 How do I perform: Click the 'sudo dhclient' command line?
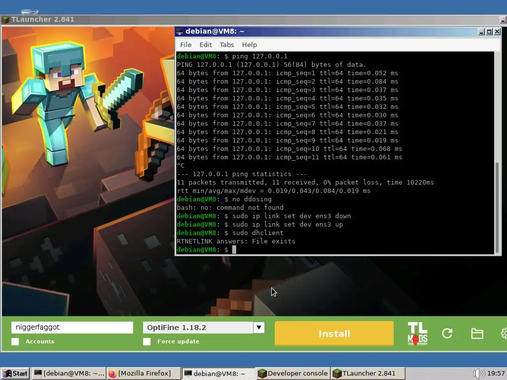(230, 233)
